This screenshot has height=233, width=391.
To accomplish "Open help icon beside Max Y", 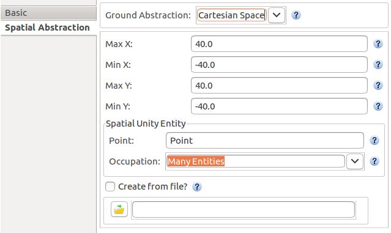I will [378, 86].
